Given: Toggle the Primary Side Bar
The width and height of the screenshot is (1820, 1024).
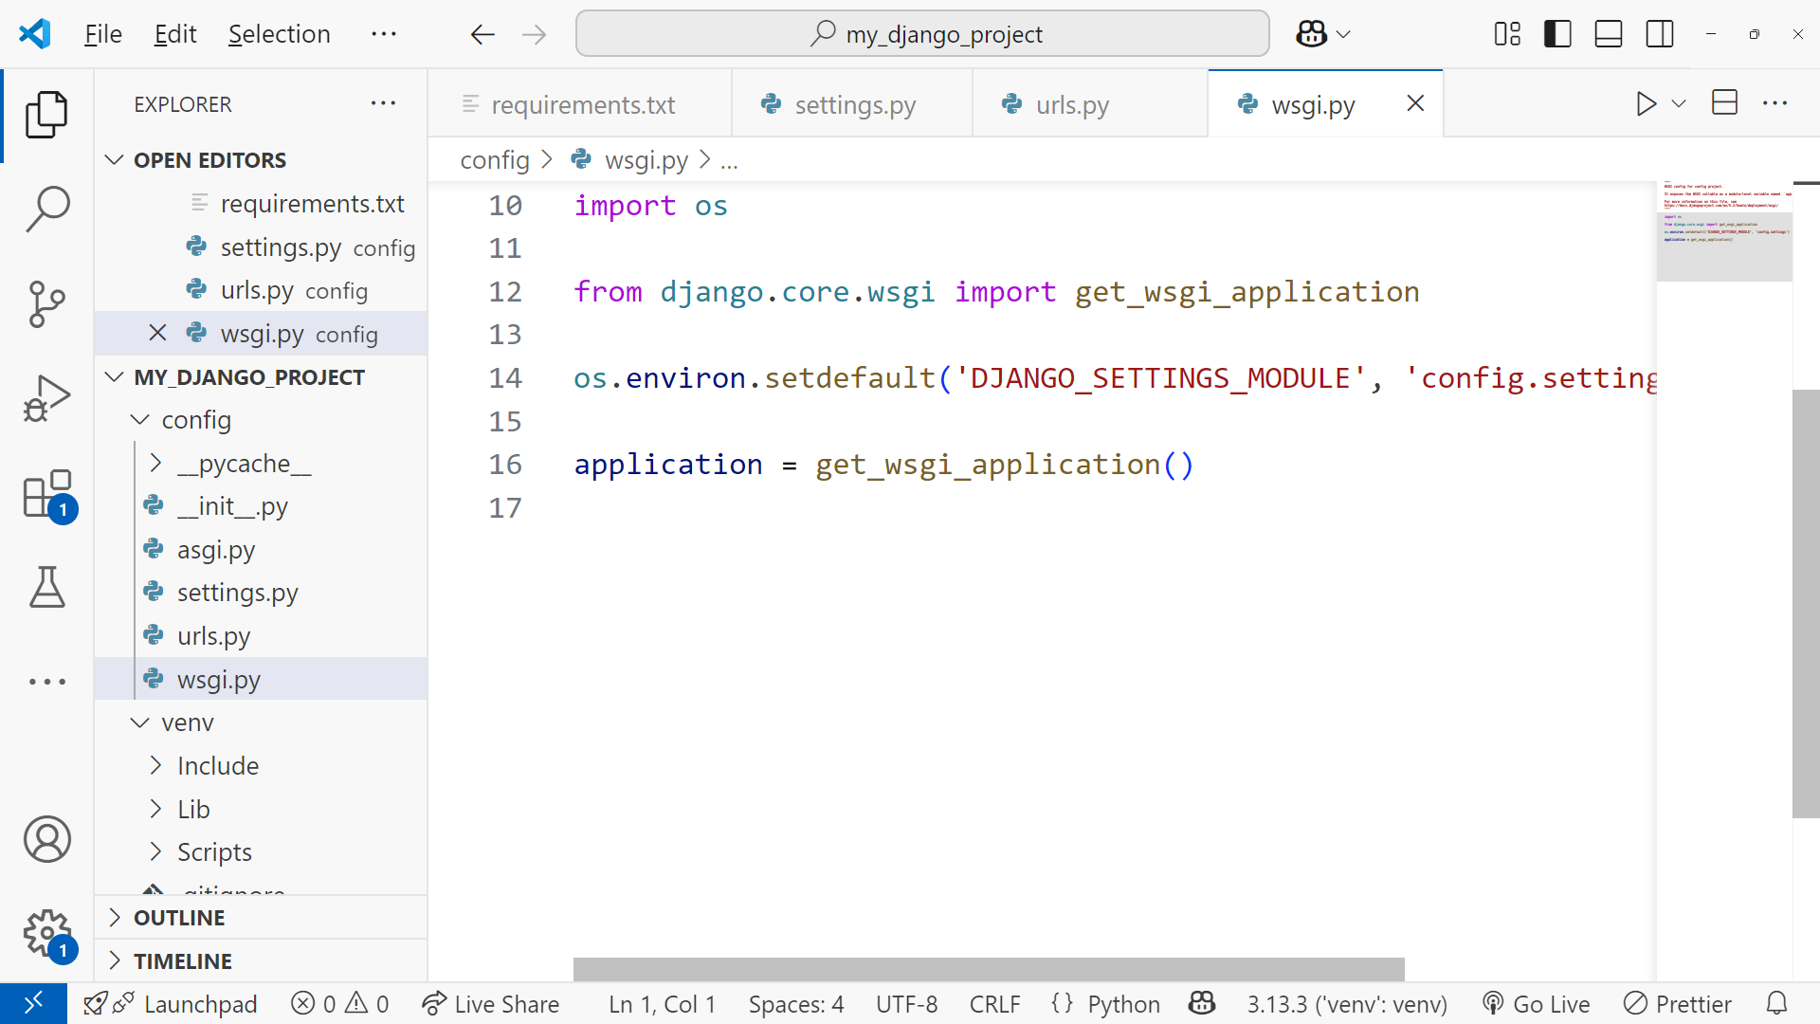Looking at the screenshot, I should coord(1557,34).
